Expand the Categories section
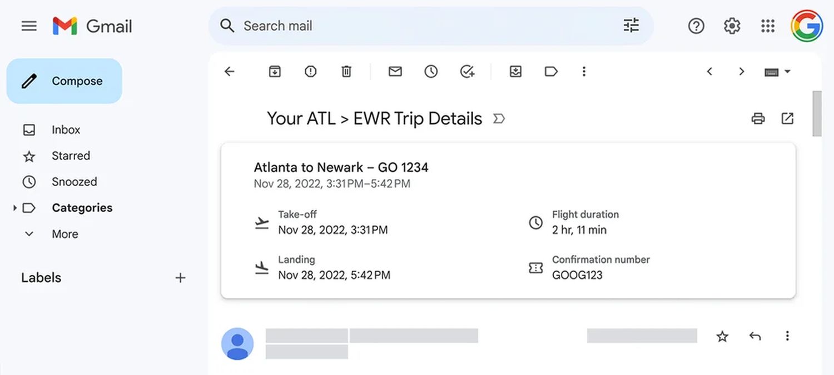834x375 pixels. click(x=15, y=208)
